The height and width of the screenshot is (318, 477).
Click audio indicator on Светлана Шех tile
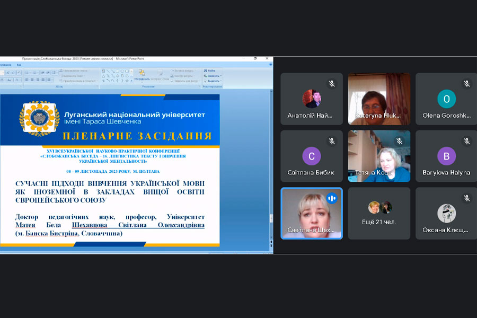(332, 198)
